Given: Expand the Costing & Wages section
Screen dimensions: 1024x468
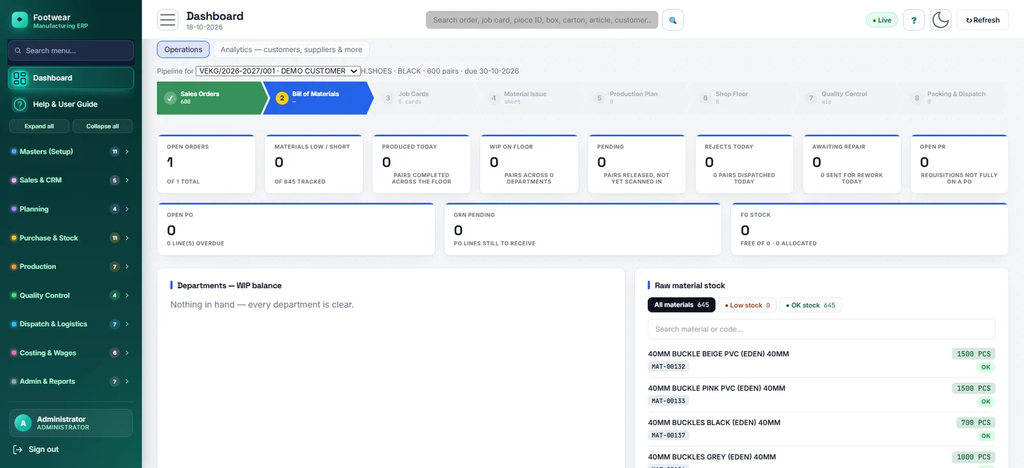Looking at the screenshot, I should pos(70,353).
